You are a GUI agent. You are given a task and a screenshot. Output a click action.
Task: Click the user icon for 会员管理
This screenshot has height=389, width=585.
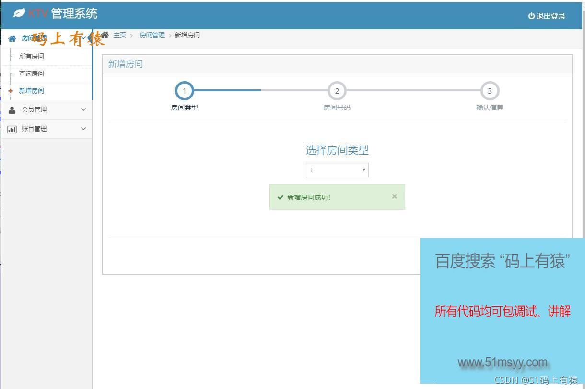pos(12,109)
